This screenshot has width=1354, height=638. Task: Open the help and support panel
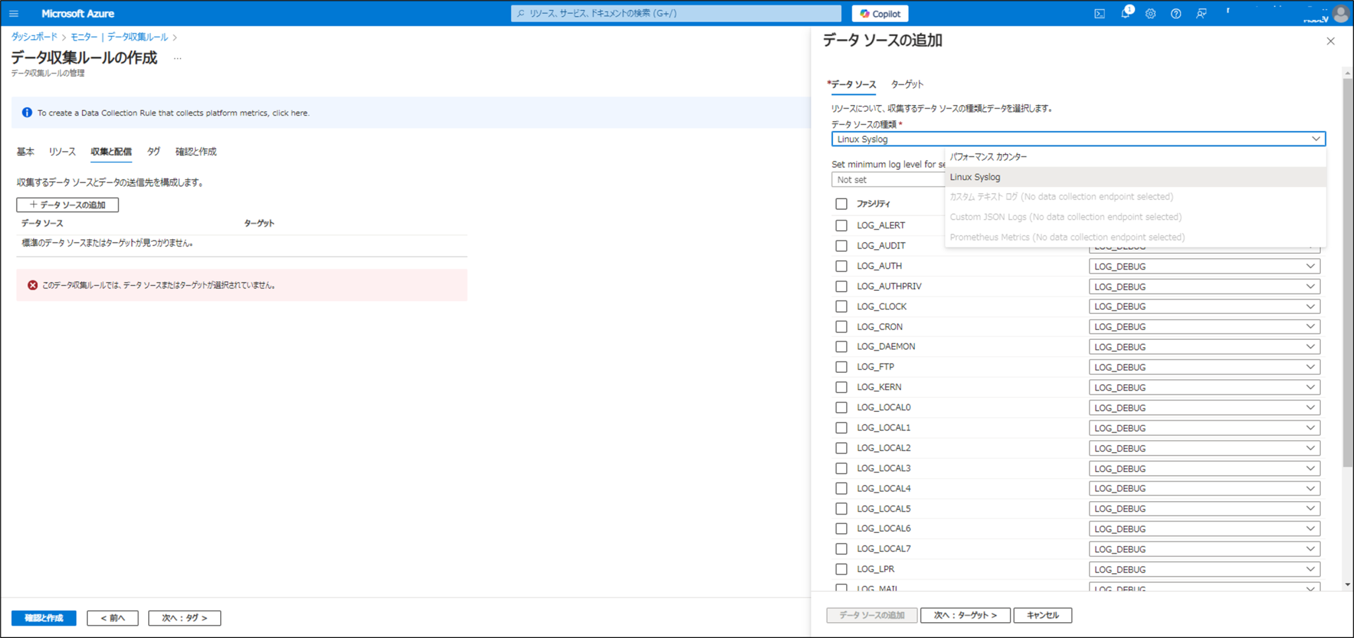[x=1176, y=13]
